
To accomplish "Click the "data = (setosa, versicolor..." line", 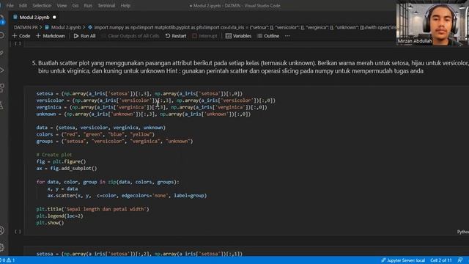I will (101, 128).
